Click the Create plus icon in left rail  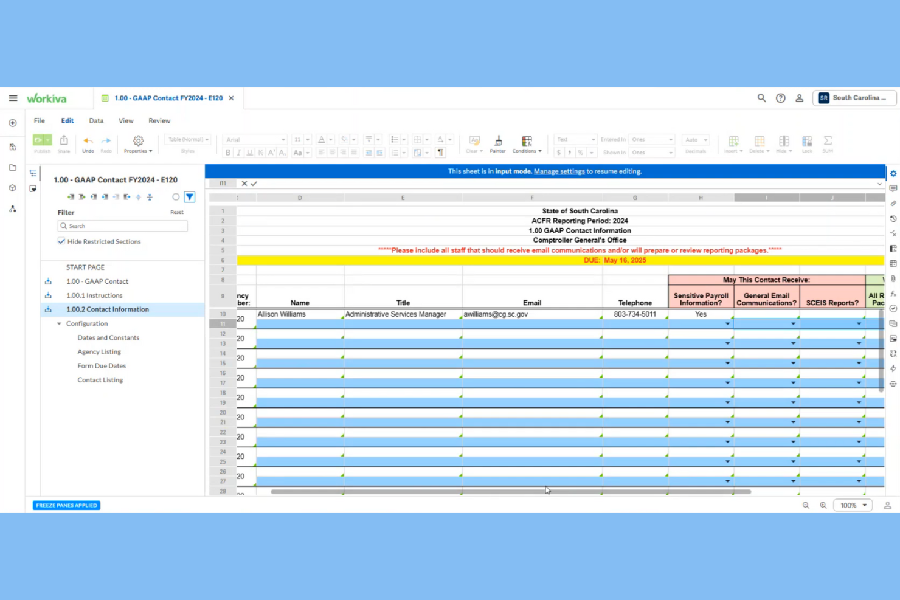(13, 123)
